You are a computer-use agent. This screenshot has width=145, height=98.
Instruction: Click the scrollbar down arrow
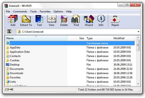click(138, 84)
